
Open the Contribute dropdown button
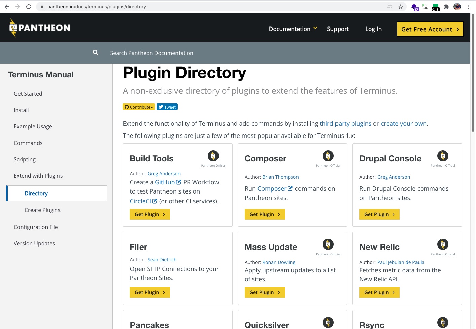click(139, 107)
